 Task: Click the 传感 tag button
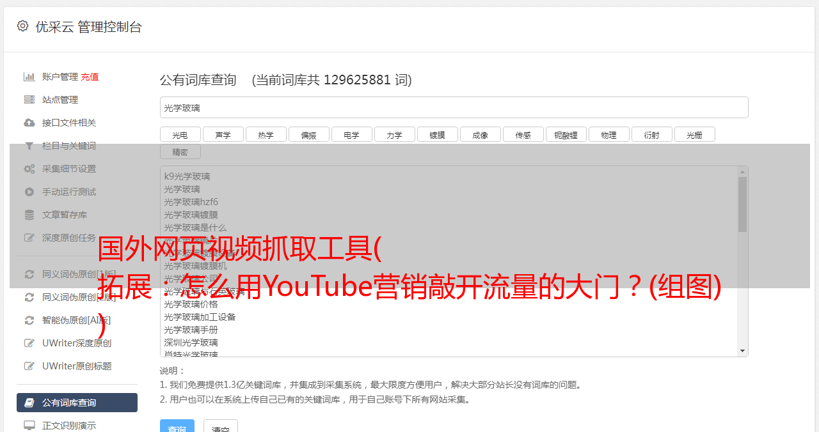coord(523,135)
